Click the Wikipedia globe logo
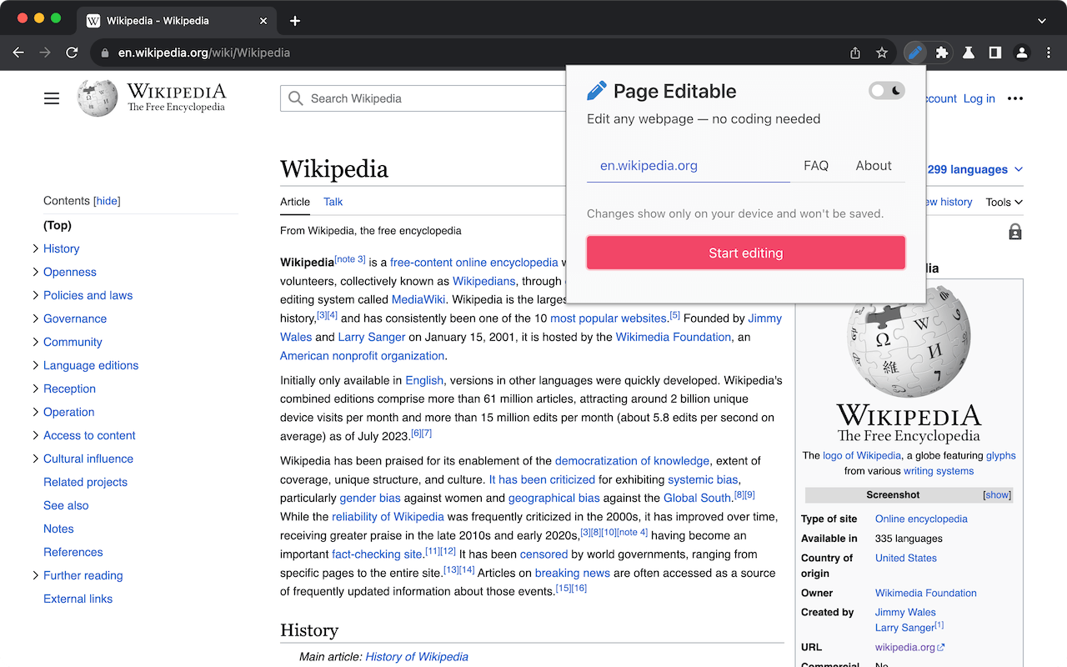Image resolution: width=1067 pixels, height=667 pixels. pos(97,98)
